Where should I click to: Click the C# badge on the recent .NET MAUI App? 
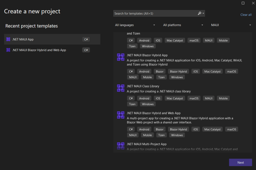point(86,39)
